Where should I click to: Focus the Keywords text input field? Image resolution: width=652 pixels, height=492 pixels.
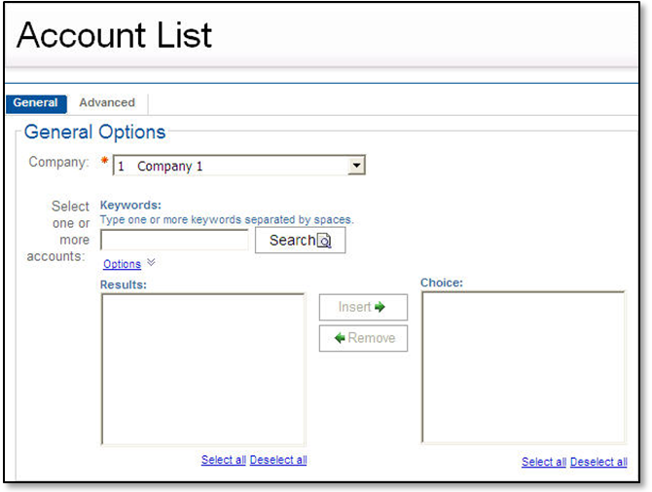click(174, 240)
